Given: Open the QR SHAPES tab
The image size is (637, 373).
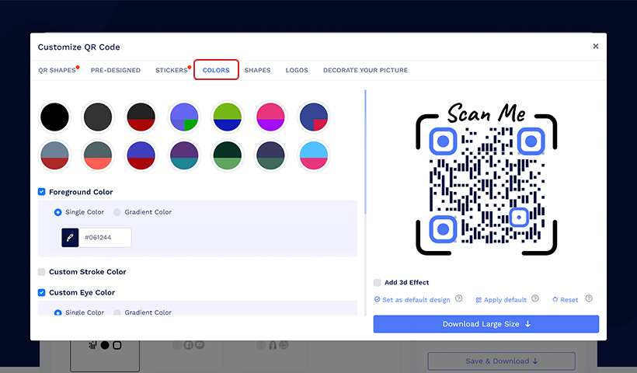Looking at the screenshot, I should pos(57,70).
